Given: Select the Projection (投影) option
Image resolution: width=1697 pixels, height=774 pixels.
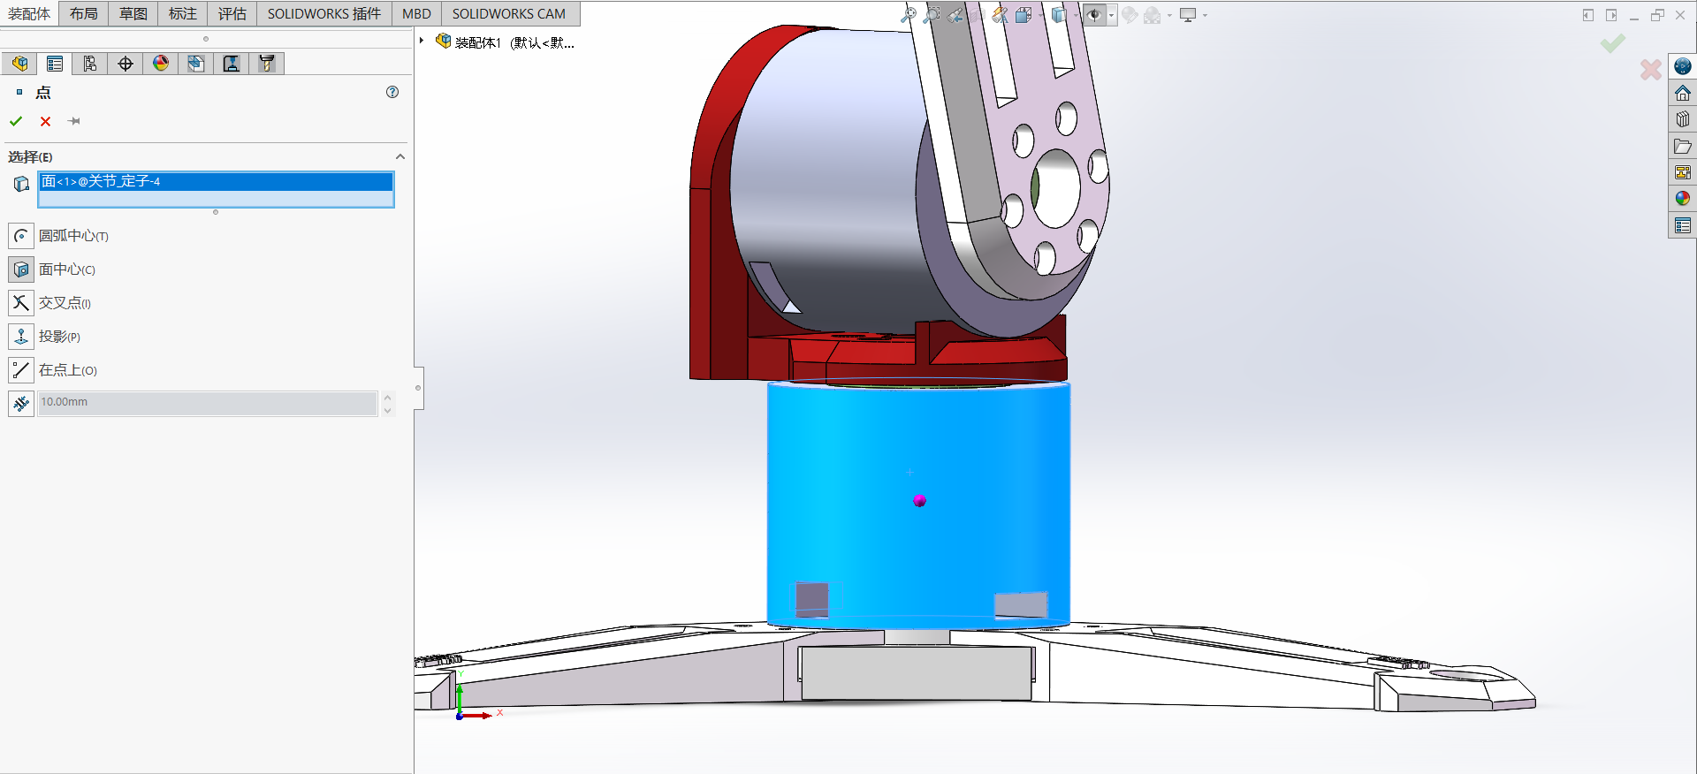Looking at the screenshot, I should coord(21,337).
